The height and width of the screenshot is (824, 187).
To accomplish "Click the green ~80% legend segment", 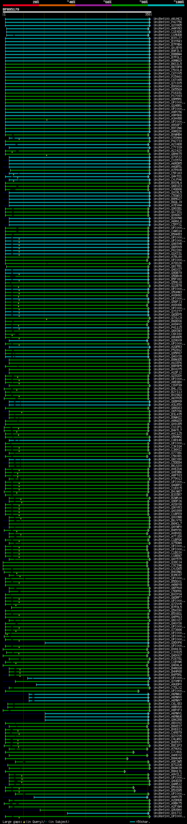I will coord(129,5).
